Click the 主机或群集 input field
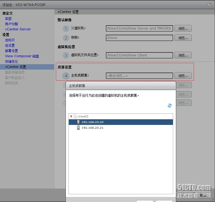This screenshot has width=215, height=202. click(x=139, y=76)
